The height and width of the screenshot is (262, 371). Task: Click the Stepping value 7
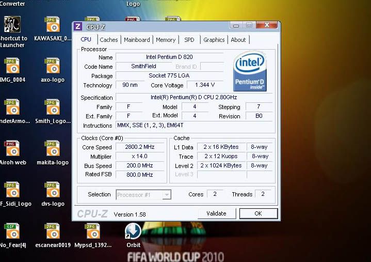coord(259,107)
